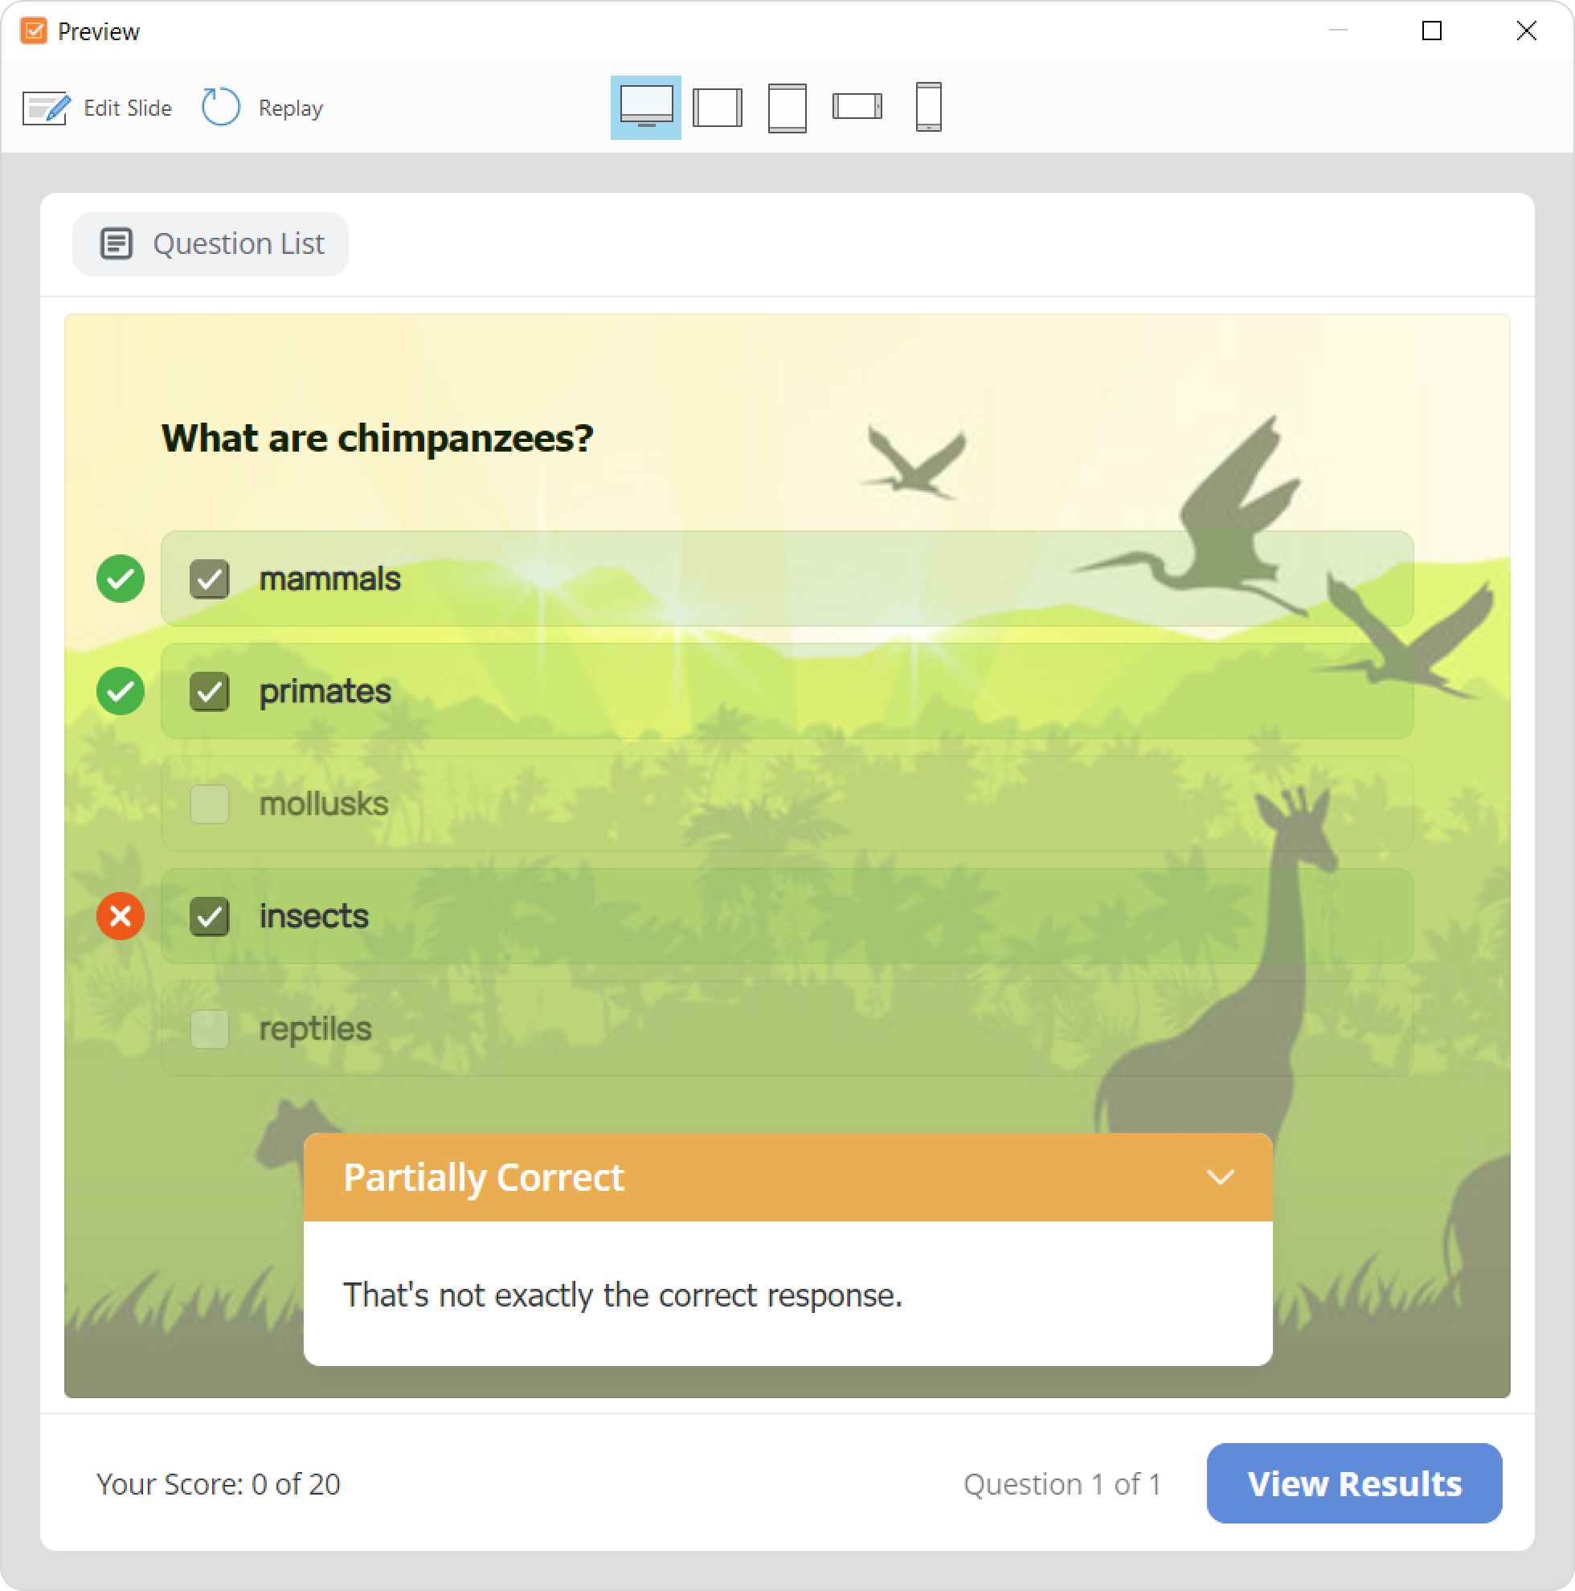Image resolution: width=1575 pixels, height=1591 pixels.
Task: Click the Partially Correct feedback header
Action: click(x=787, y=1177)
